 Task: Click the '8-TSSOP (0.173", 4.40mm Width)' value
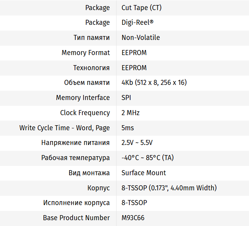[x=169, y=188]
